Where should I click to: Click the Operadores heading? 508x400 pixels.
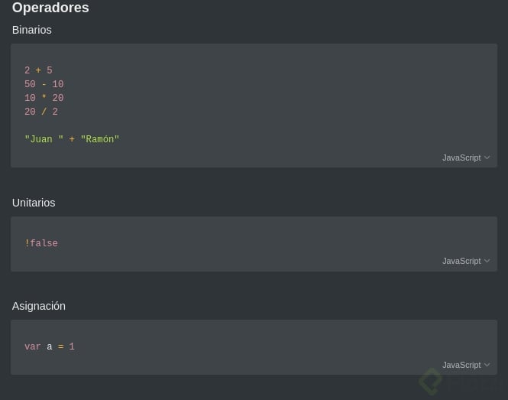pyautogui.click(x=50, y=8)
